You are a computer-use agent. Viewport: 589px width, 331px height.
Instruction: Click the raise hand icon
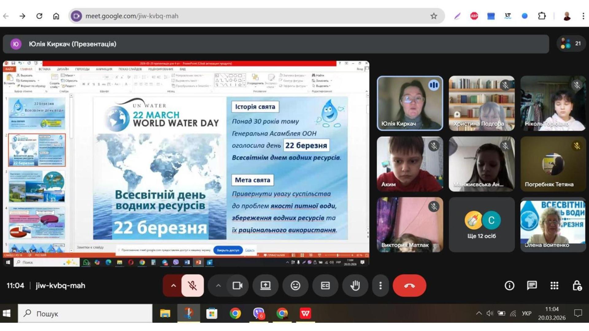[x=355, y=286]
